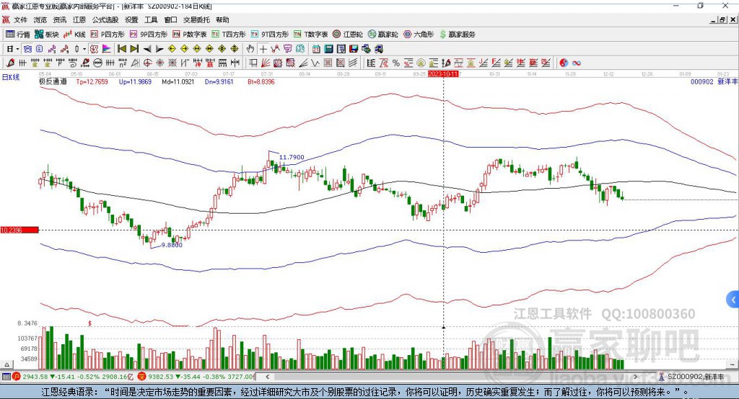This screenshot has width=739, height=399.
Task: Switch to the K线 chart view
Action: click(x=74, y=35)
